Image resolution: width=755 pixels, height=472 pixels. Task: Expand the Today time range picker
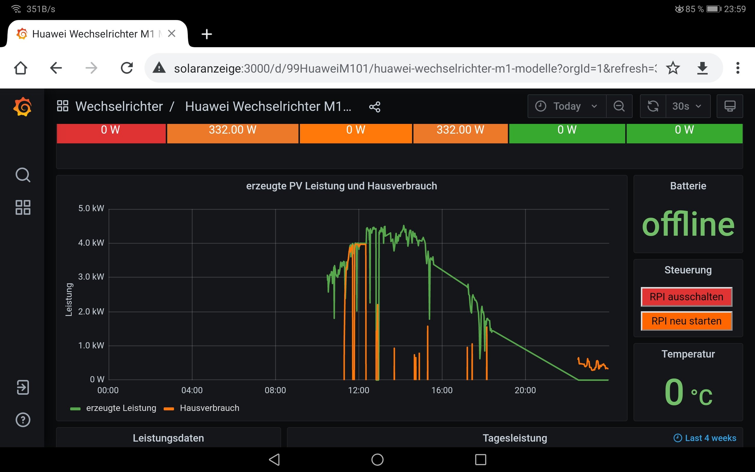click(567, 106)
